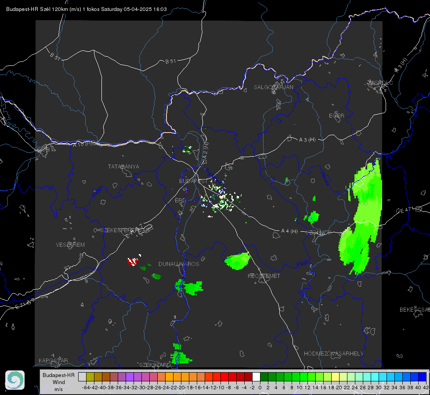Viewport: 430px width, 395px height.
Task: Click the swirl logo icon beside the legend
Action: tap(15, 380)
